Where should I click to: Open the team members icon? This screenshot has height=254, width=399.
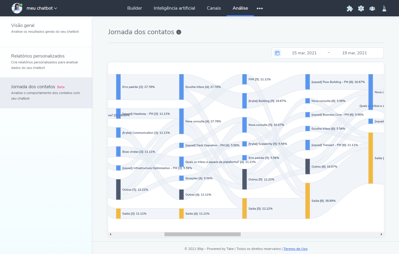372,8
